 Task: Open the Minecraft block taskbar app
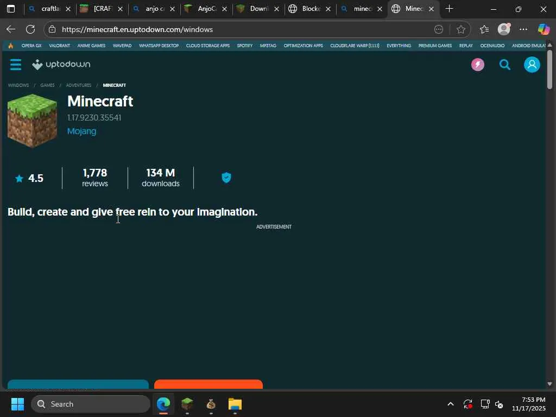pos(187,404)
